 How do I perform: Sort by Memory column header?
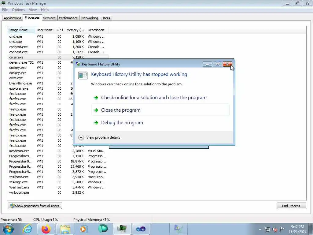75,30
